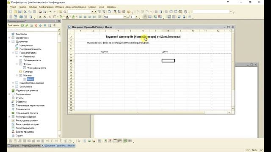Move element down with the blue down arrow
Viewport: 271px width, 152px height.
pos(45,25)
